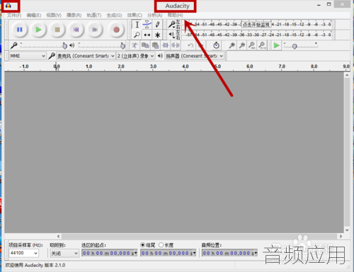Select the Selection (I-beam) tool
354x272 pixels.
[137, 25]
